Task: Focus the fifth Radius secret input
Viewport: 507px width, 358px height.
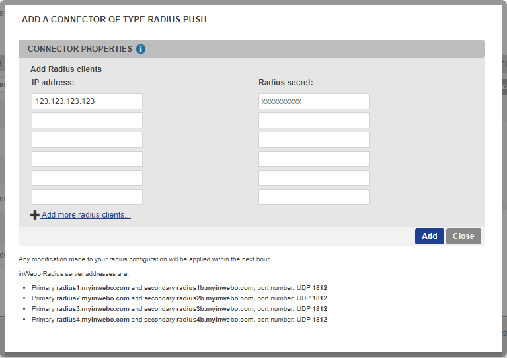Action: [313, 178]
